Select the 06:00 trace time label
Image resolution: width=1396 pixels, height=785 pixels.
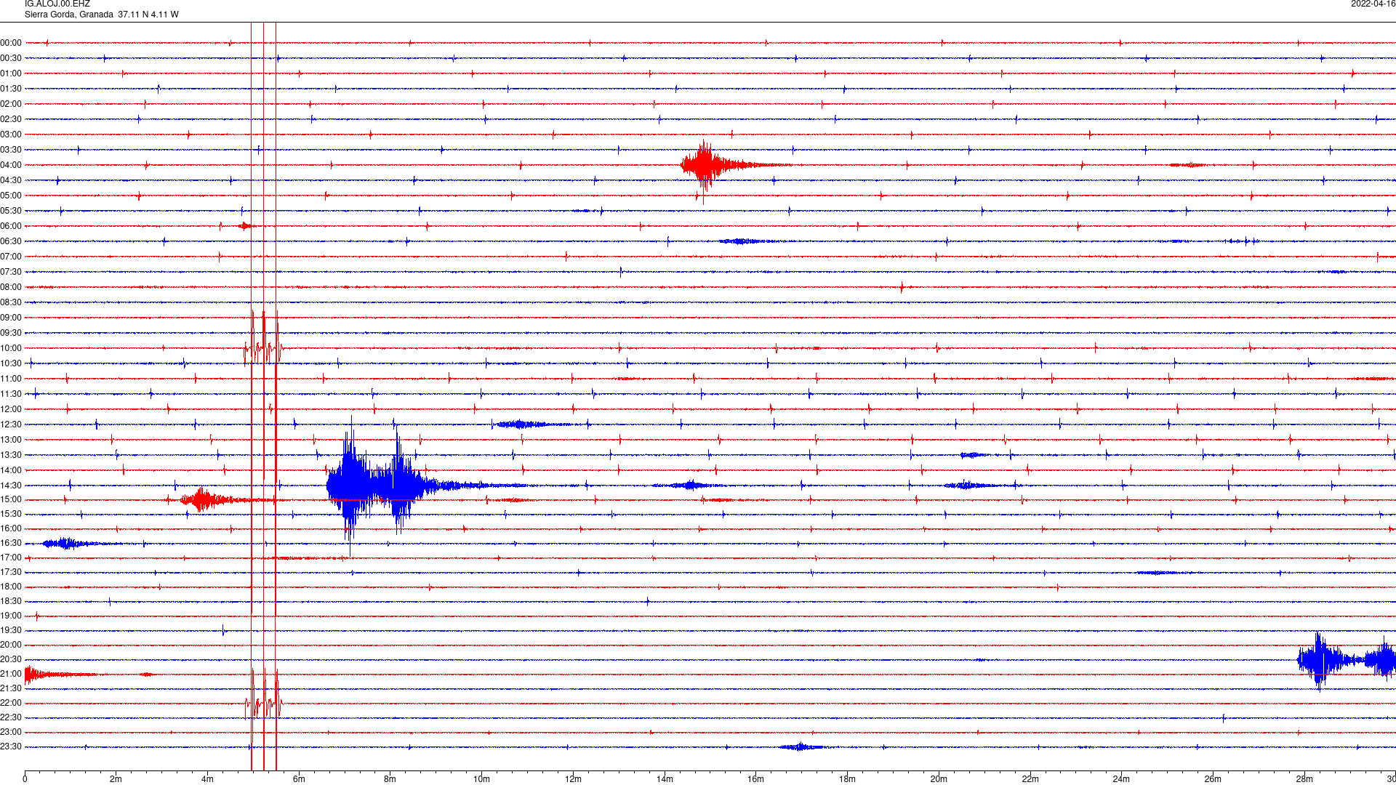click(x=11, y=226)
